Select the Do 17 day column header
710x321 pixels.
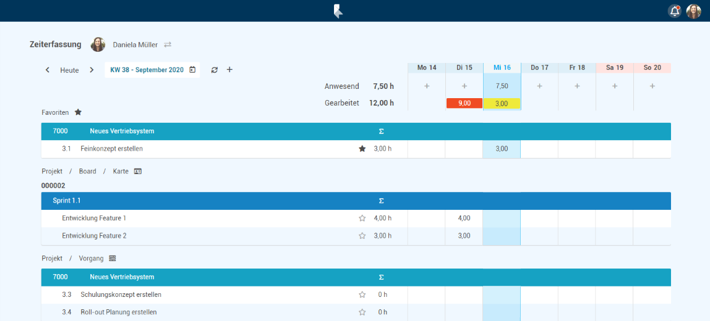[x=539, y=67]
